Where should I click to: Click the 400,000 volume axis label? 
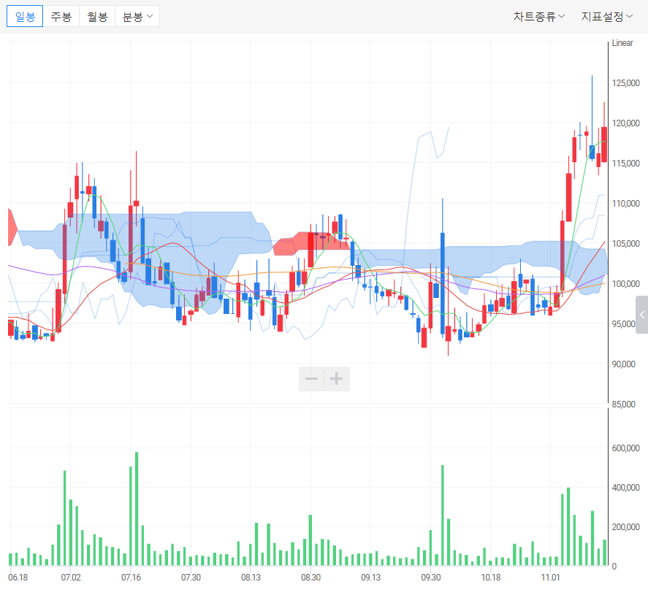coord(625,488)
